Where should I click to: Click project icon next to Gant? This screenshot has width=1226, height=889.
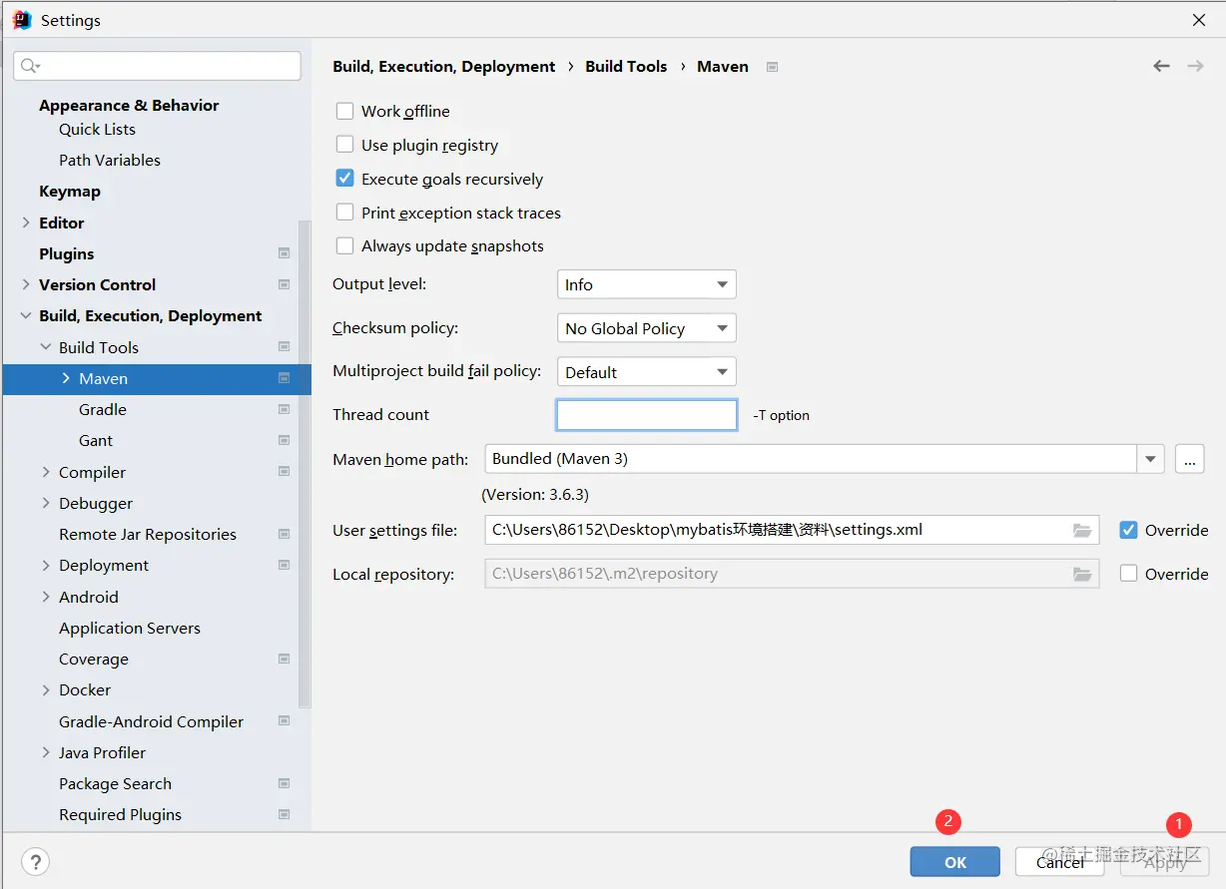[285, 440]
